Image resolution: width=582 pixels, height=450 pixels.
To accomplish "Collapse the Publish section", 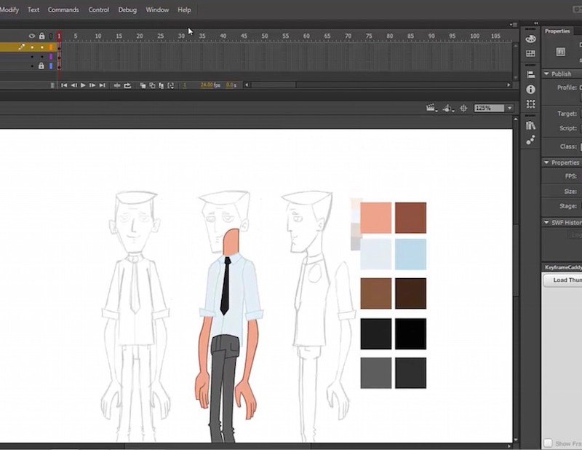I will (547, 74).
